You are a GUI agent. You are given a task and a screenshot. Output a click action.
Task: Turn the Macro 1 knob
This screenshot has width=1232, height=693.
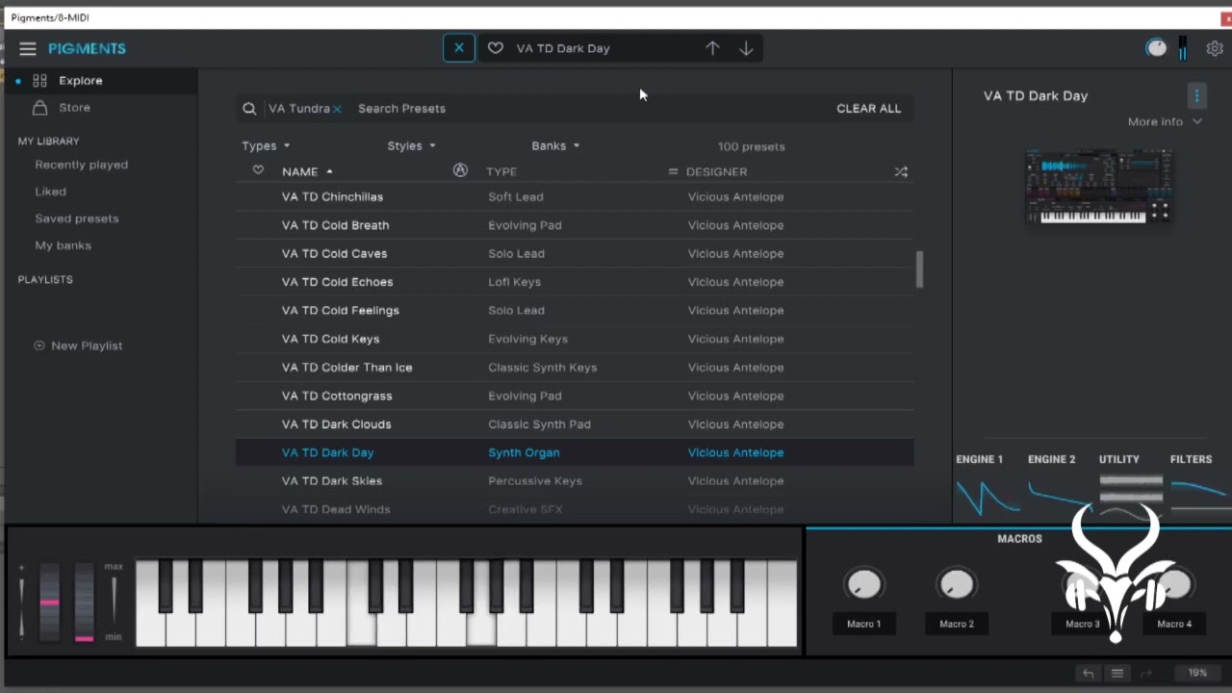click(863, 584)
